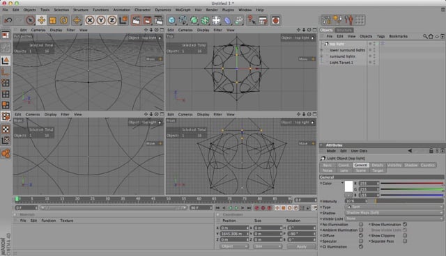Click Apply in the Coordinates panel

coord(301,246)
